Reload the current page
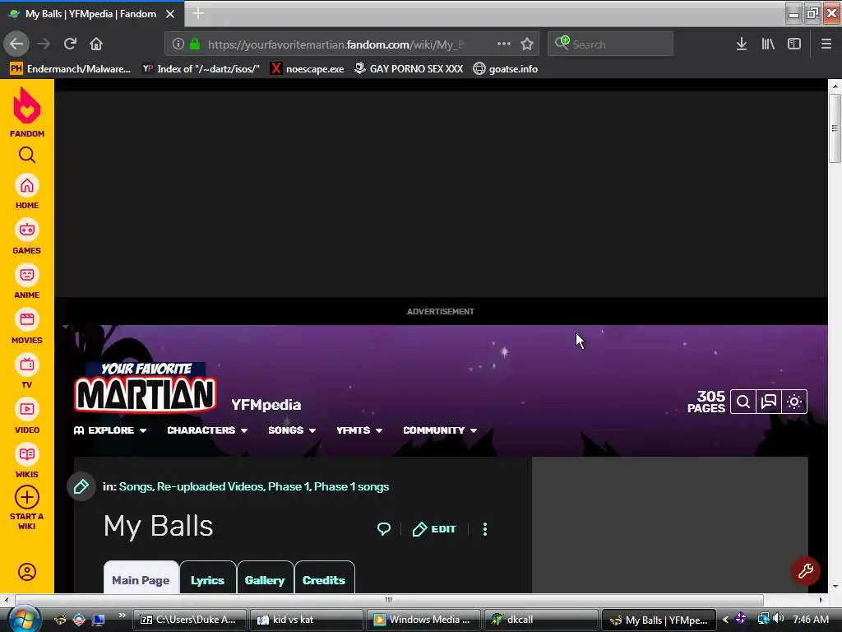This screenshot has width=842, height=632. pos(71,44)
